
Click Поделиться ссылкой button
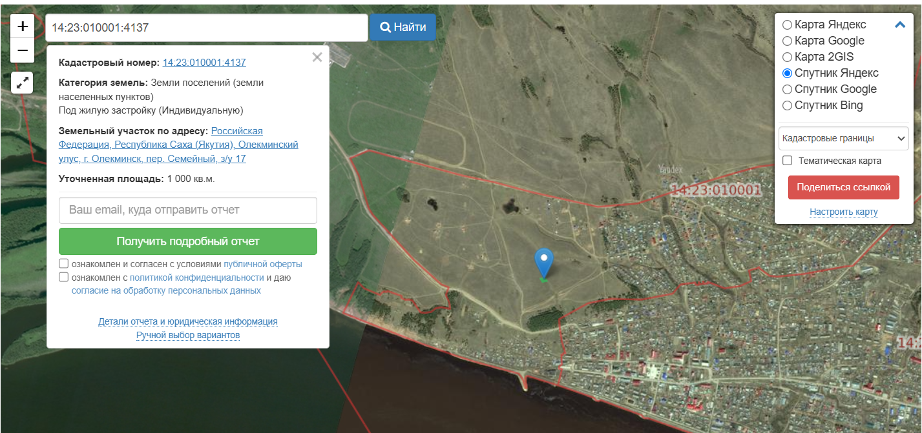point(844,187)
